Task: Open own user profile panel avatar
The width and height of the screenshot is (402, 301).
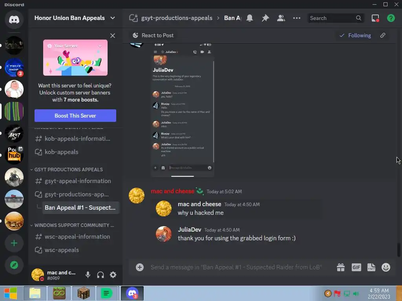Action: pyautogui.click(x=37, y=275)
